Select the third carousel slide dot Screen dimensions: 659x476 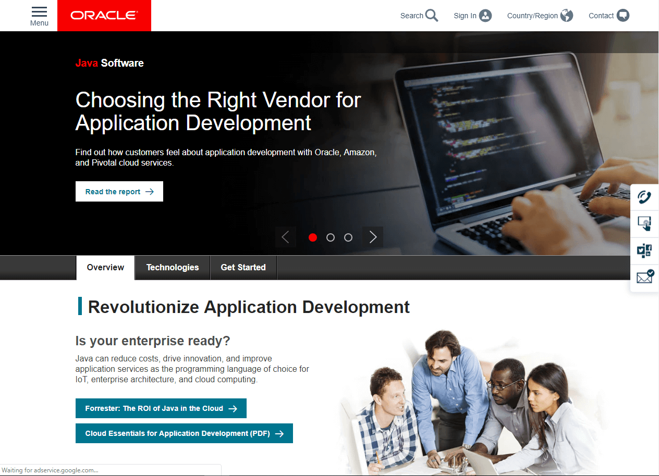348,237
